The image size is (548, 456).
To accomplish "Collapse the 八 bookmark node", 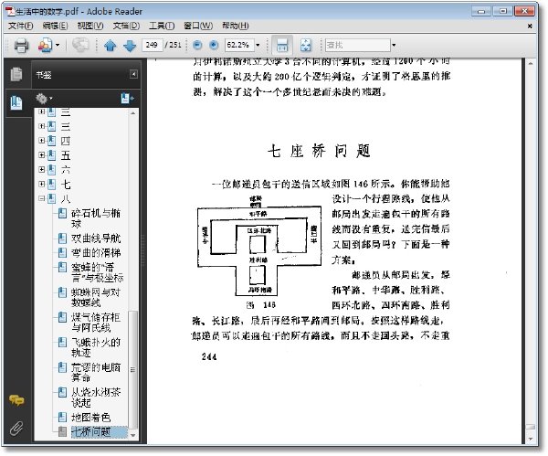I will pyautogui.click(x=42, y=198).
